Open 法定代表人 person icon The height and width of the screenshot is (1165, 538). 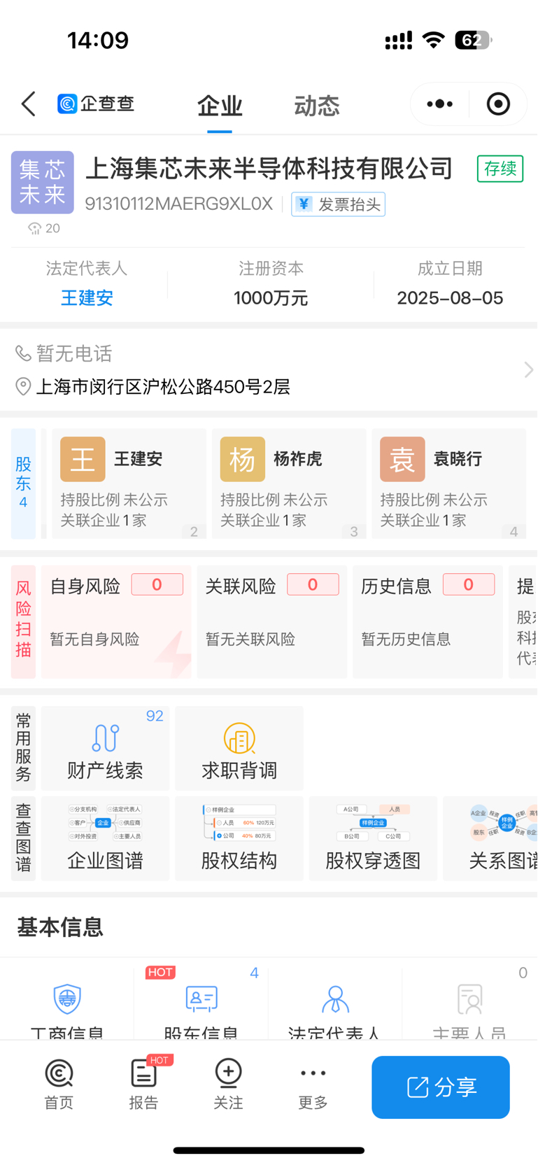pyautogui.click(x=335, y=998)
